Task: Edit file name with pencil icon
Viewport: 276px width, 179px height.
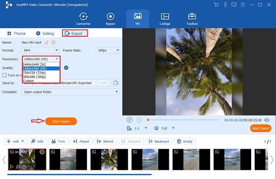Action: pyautogui.click(x=46, y=42)
